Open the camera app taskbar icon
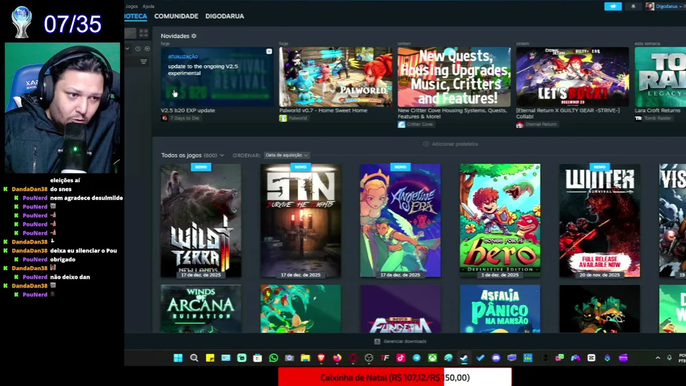Viewport: 686px width, 386px height. coord(289,358)
